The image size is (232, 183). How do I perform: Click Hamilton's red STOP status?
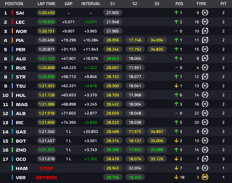tap(47, 168)
